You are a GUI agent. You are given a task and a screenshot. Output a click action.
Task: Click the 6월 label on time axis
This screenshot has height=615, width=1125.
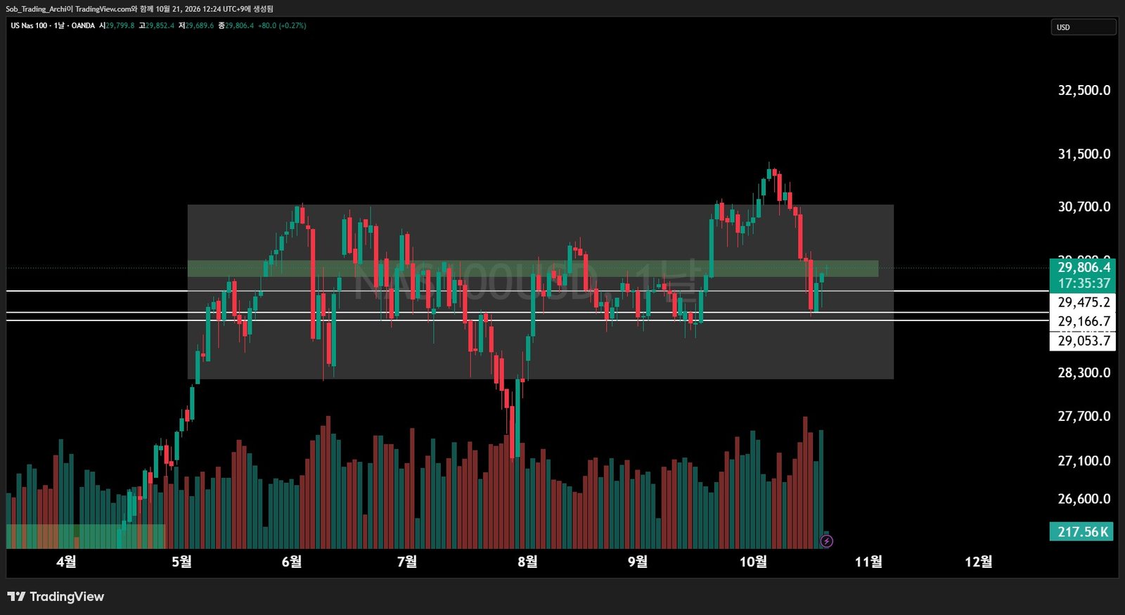pyautogui.click(x=292, y=562)
